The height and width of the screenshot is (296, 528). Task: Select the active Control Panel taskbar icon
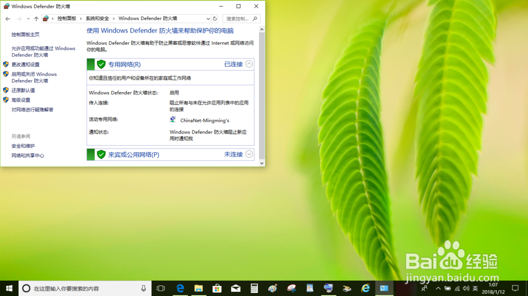pos(384,288)
